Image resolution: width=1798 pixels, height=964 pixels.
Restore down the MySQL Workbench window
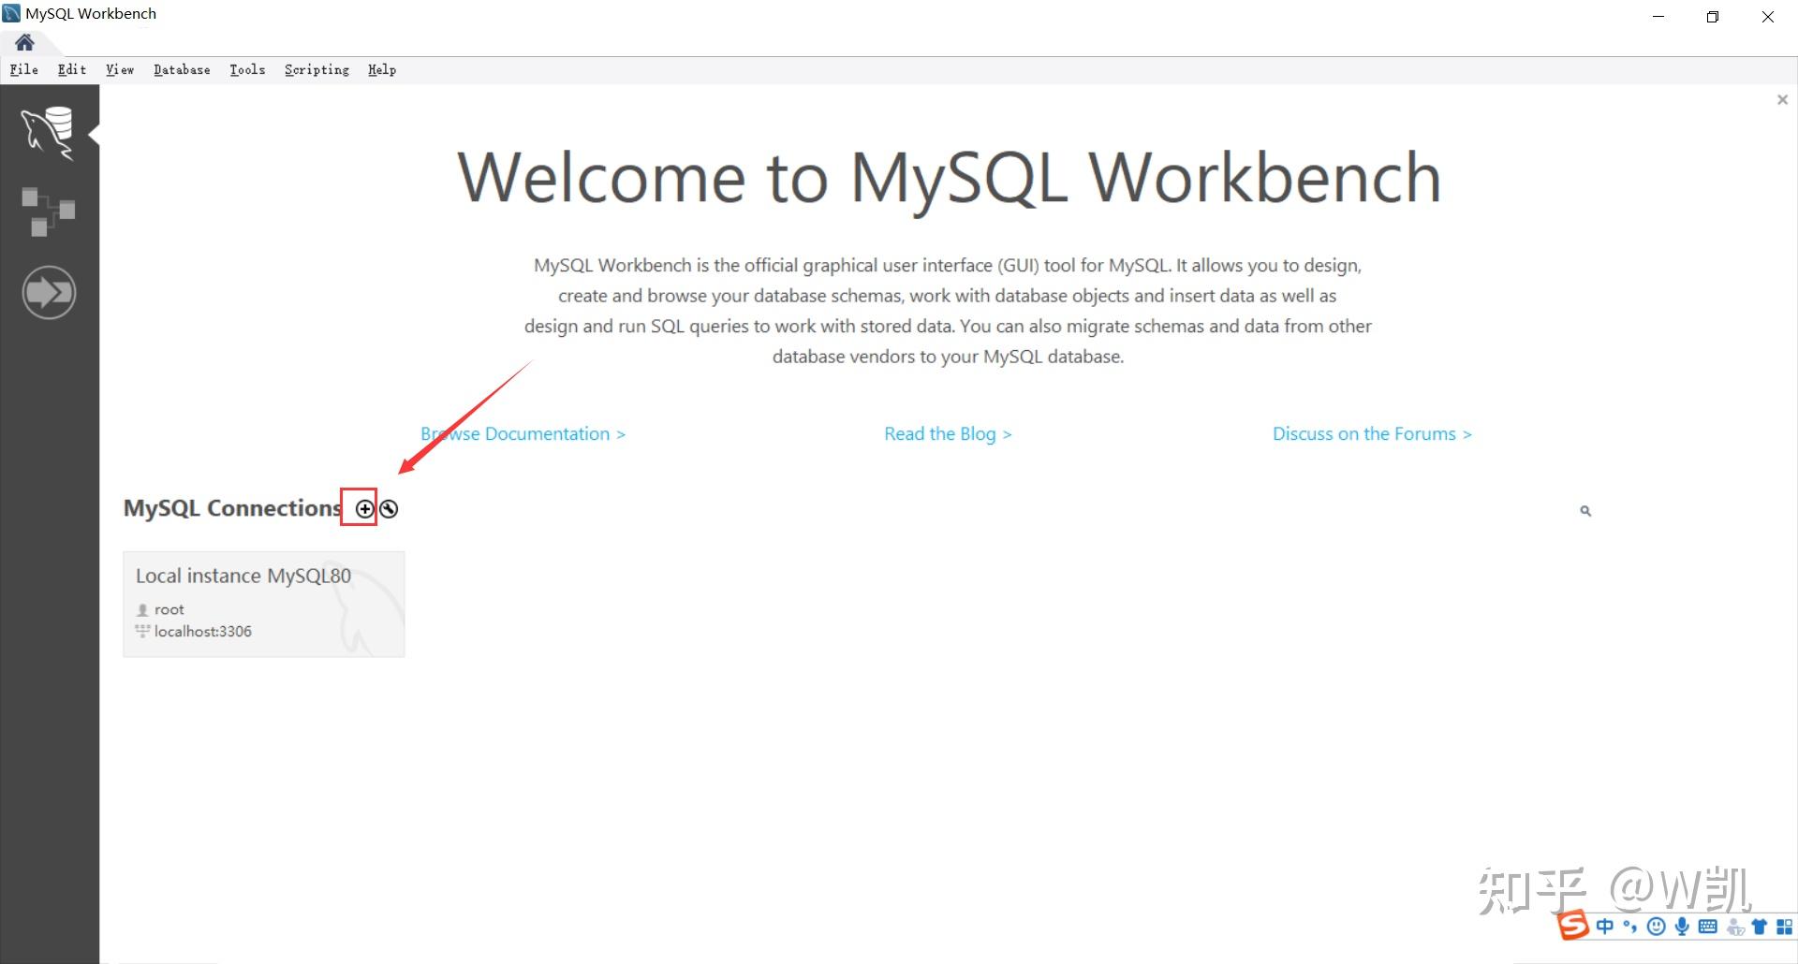(1713, 17)
